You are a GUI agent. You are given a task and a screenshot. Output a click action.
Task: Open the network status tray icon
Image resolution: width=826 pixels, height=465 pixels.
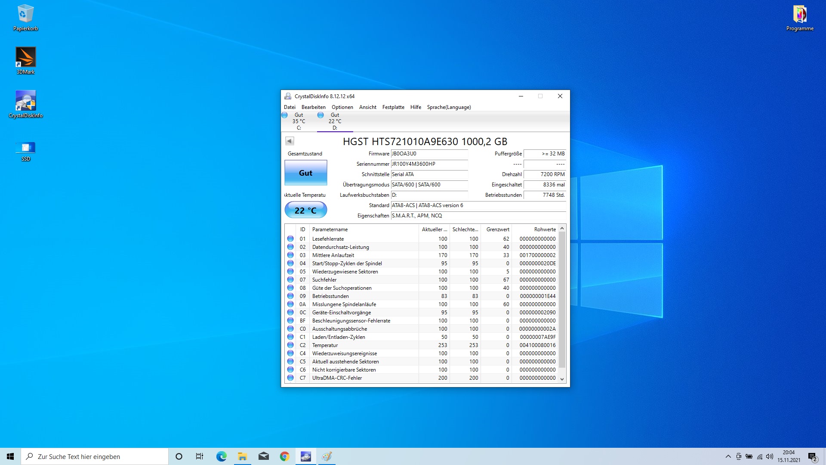(760, 456)
